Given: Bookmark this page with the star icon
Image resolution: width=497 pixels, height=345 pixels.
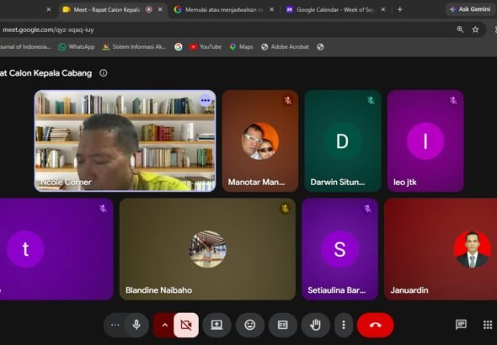Looking at the screenshot, I should [475, 29].
